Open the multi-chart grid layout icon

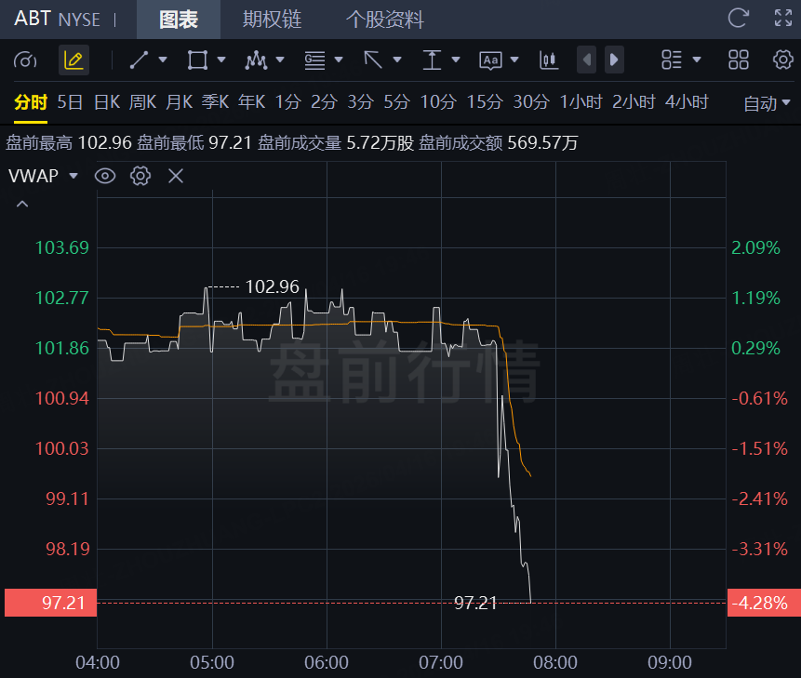738,60
